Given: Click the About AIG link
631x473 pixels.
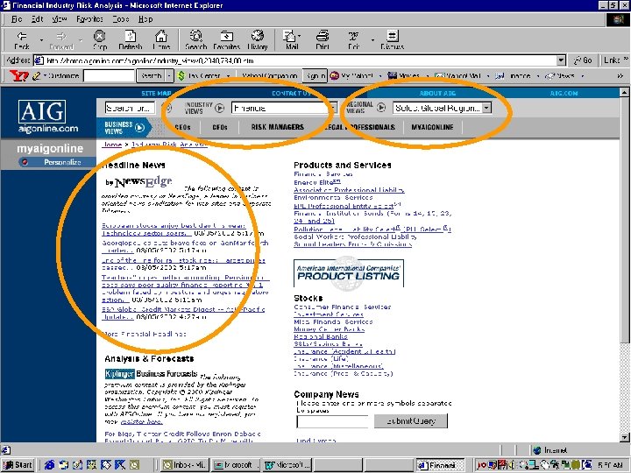Looking at the screenshot, I should pos(437,94).
